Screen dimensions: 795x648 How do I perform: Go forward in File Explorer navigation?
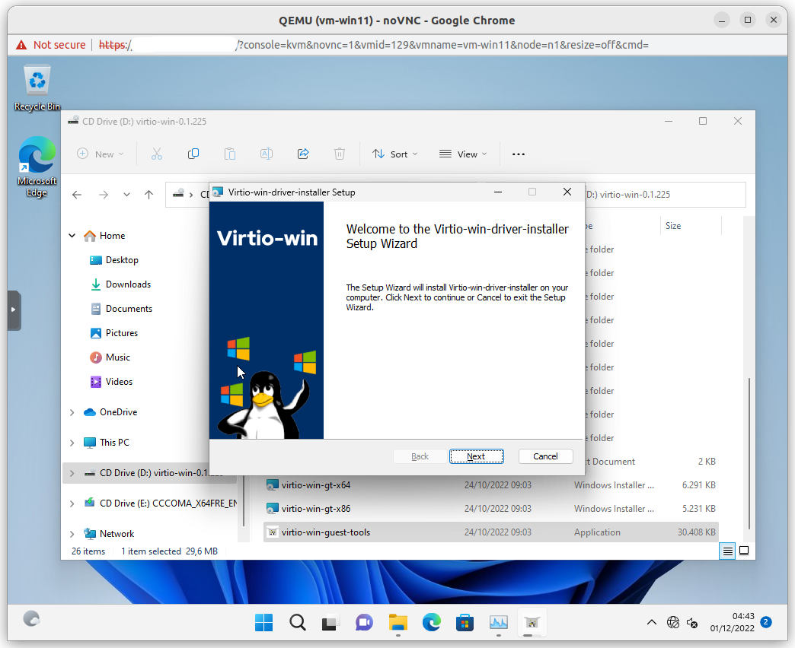click(x=104, y=195)
